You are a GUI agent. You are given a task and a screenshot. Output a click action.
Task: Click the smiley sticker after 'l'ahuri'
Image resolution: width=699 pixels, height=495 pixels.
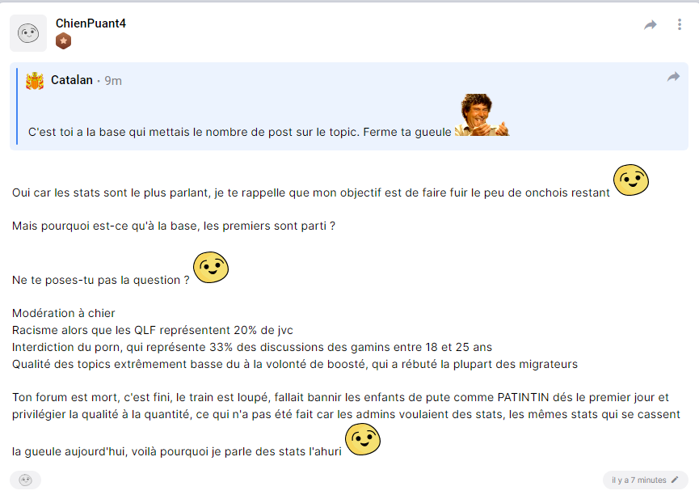(x=363, y=439)
